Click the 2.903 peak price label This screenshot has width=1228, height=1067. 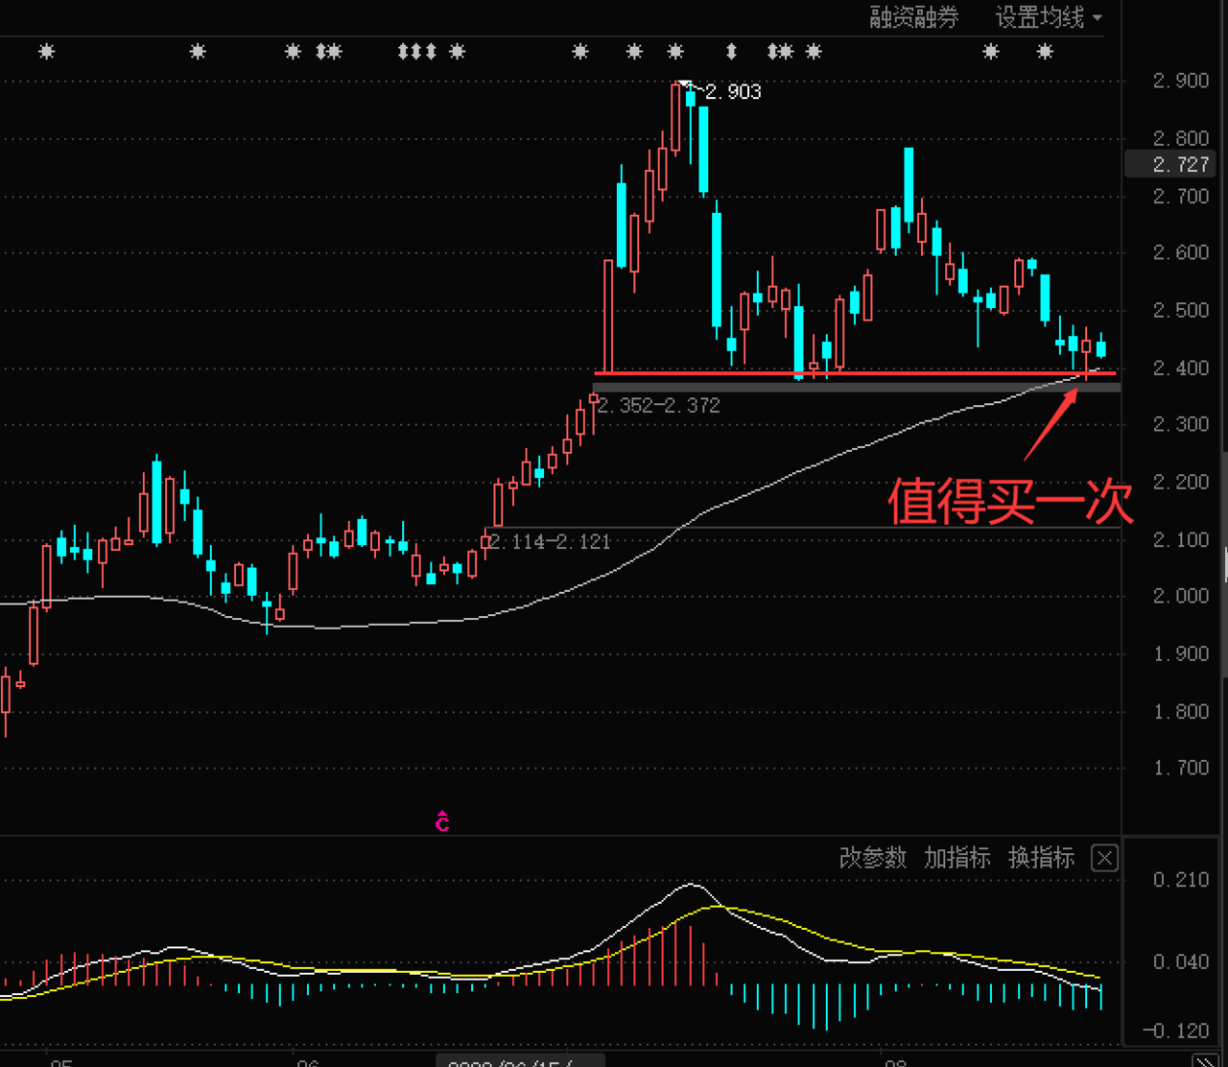733,92
